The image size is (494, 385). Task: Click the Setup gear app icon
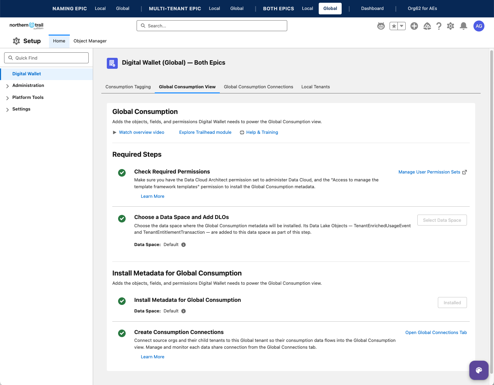[16, 41]
